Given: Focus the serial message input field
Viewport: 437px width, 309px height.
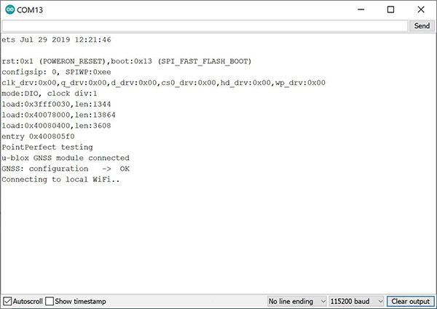Looking at the screenshot, I should click(x=205, y=26).
